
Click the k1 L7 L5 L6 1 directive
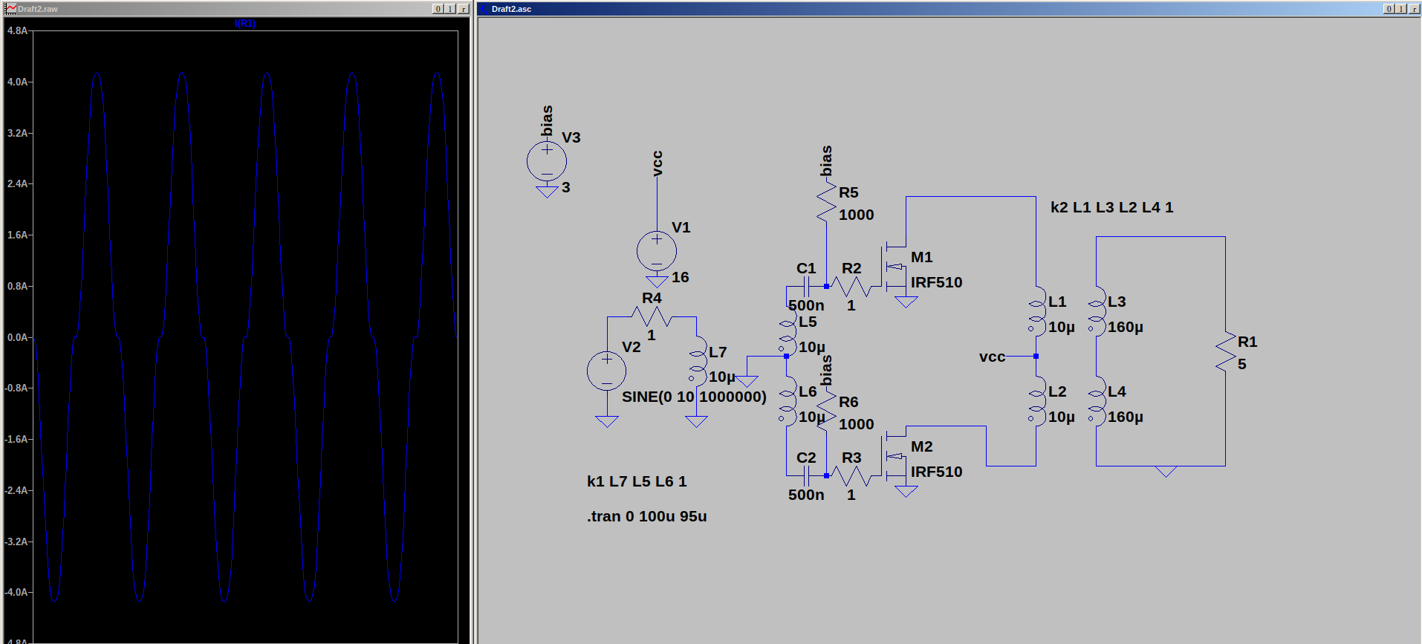(637, 481)
